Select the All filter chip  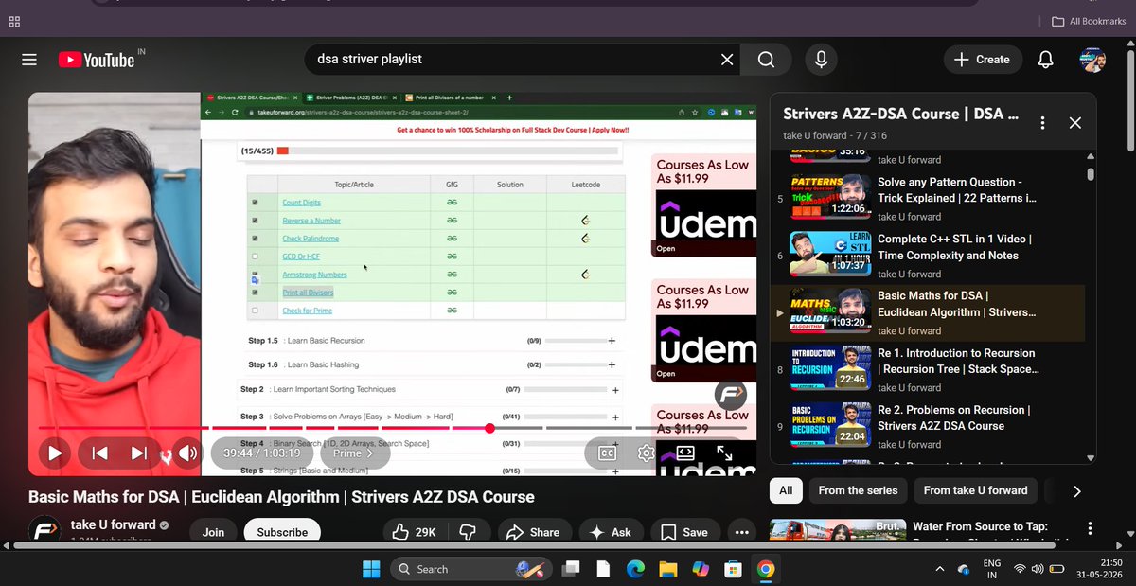[x=786, y=490]
